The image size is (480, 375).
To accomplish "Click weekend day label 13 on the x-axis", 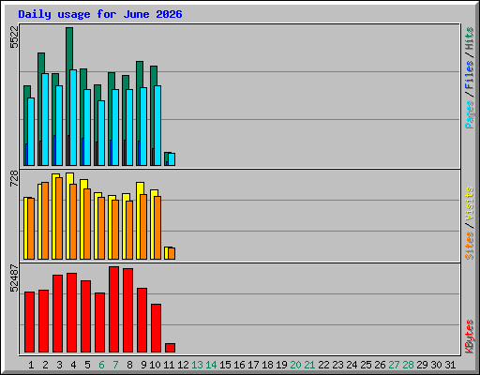I will point(197,365).
